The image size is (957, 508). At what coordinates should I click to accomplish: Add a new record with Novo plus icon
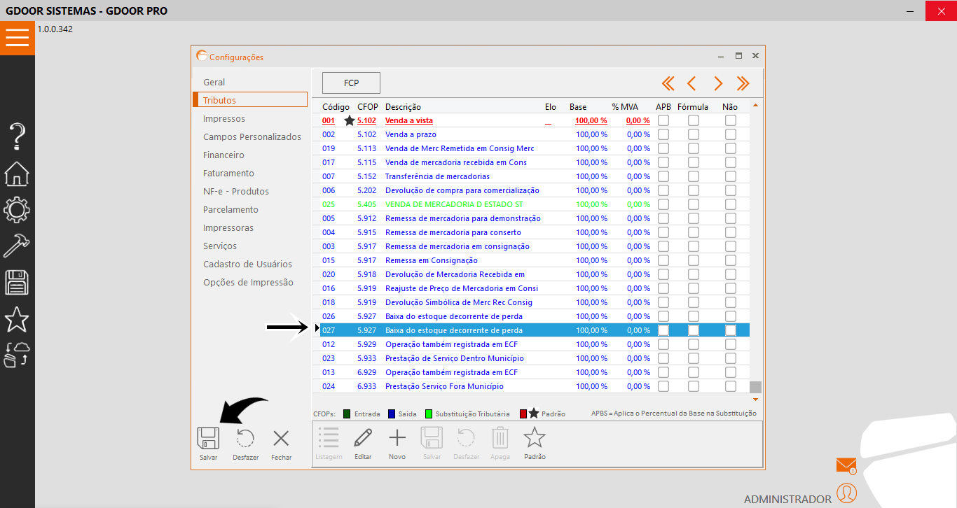pos(397,439)
